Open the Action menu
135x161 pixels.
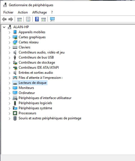coord(23,12)
